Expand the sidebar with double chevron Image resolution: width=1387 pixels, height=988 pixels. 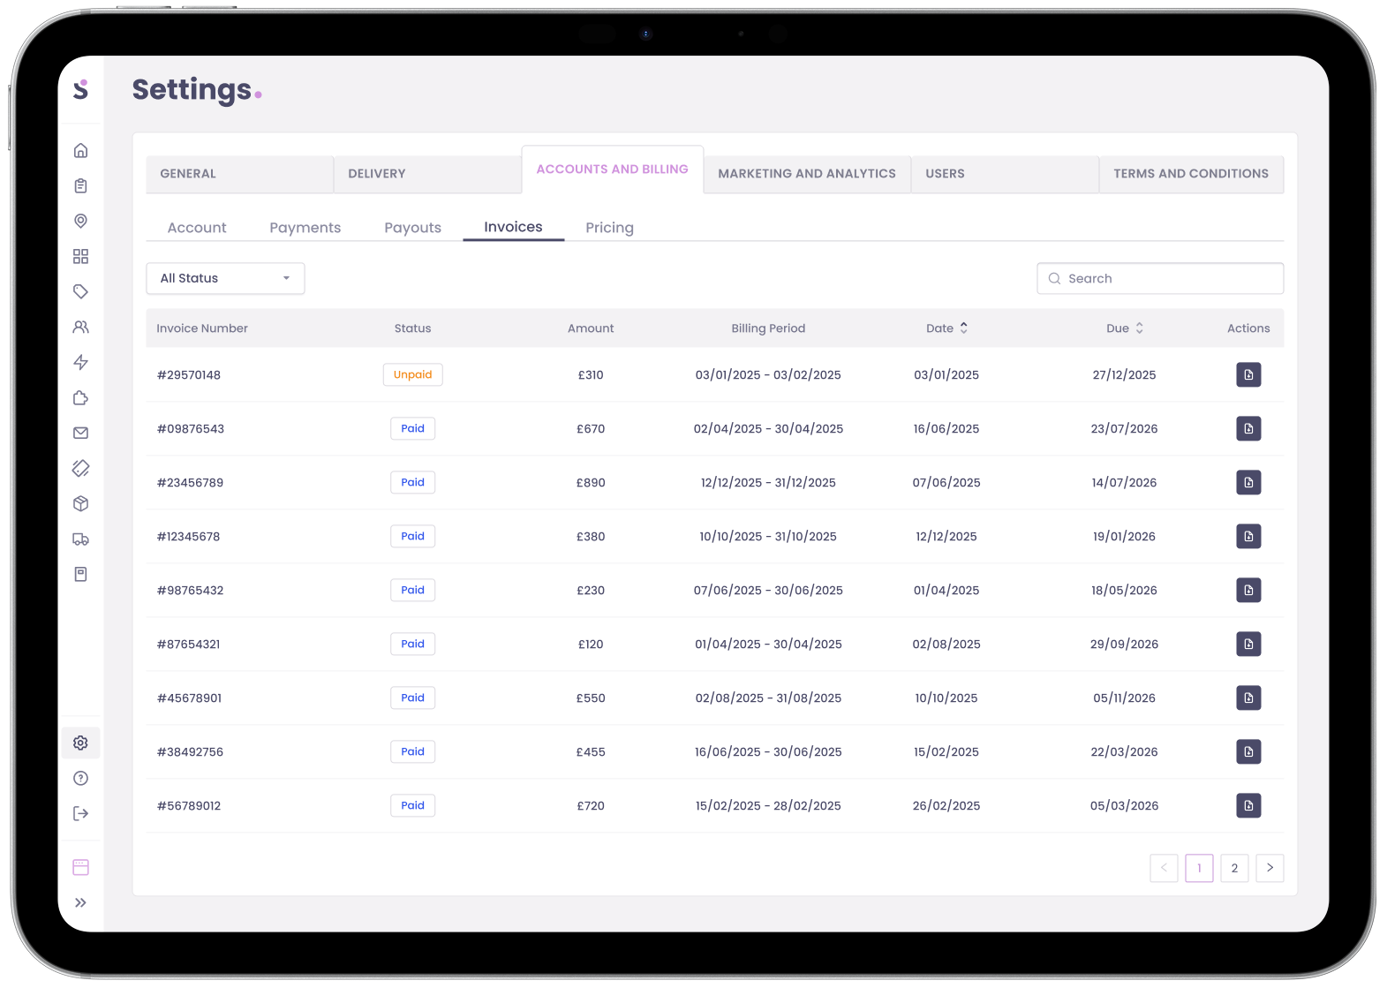tap(80, 902)
